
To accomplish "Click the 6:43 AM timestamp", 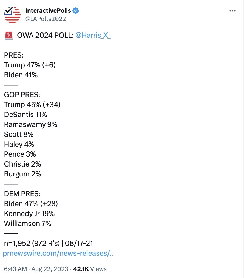I will pos(16,269).
